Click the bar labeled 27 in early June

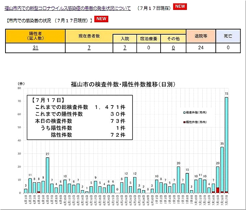click(47, 175)
